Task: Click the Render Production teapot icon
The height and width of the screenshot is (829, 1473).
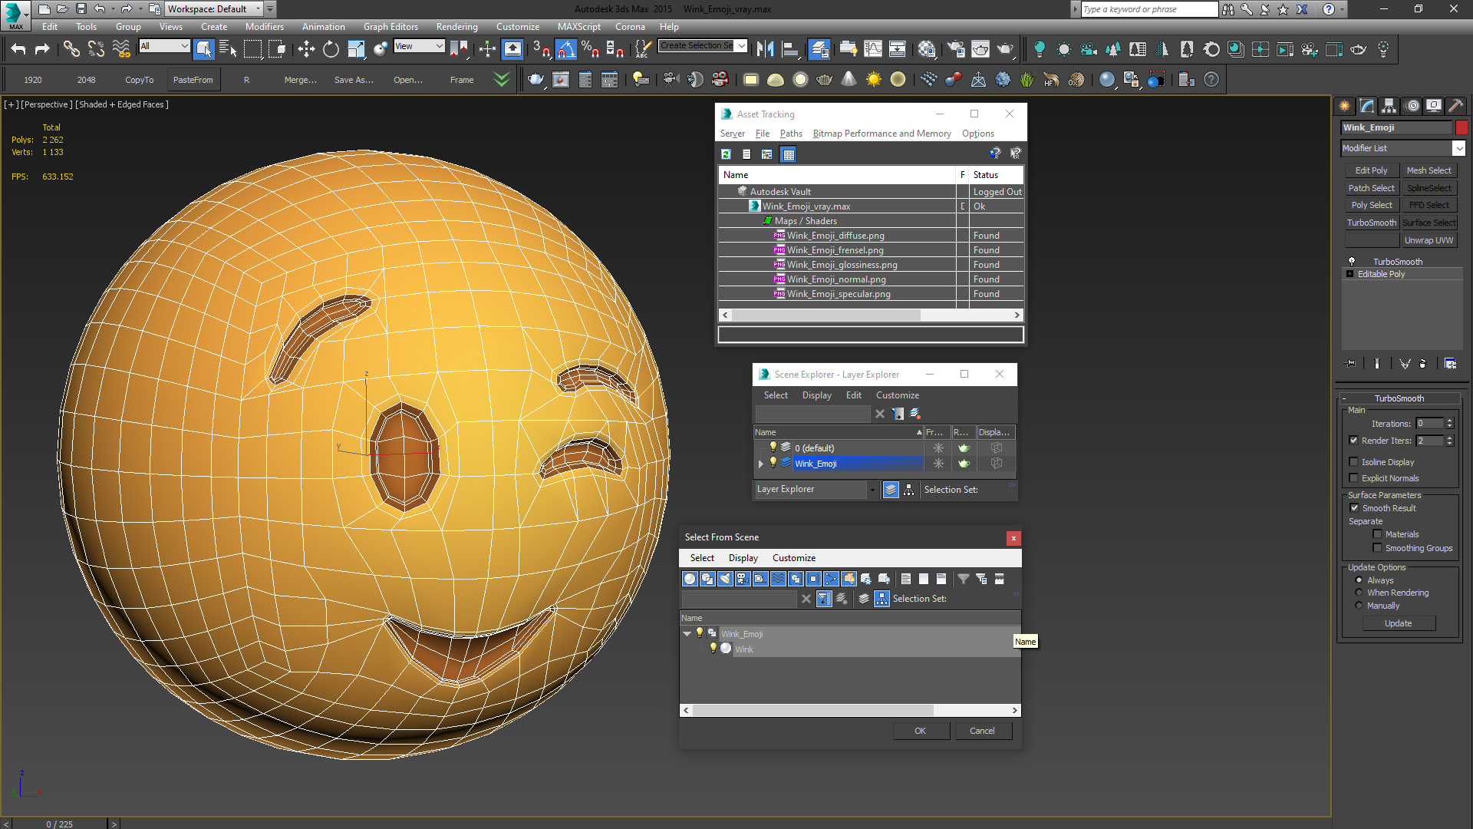Action: (1005, 49)
